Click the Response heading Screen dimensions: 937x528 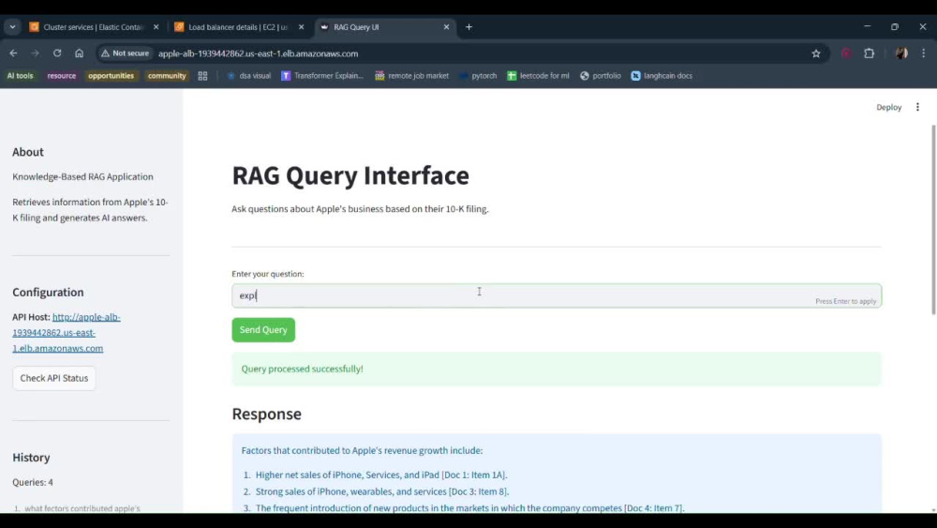click(x=266, y=414)
